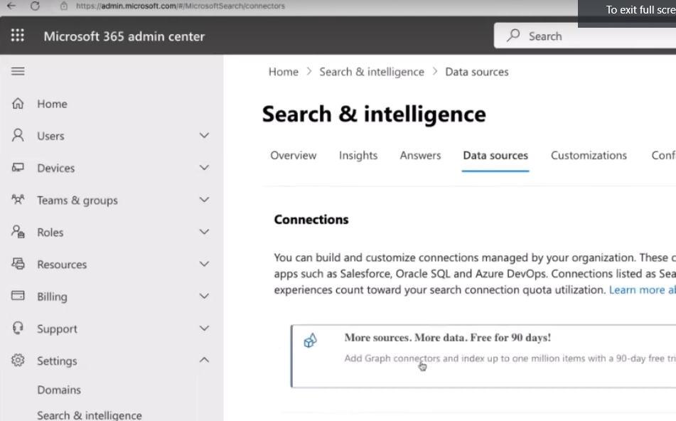Screen dimensions: 676x421
Task: Select the Home icon in the sidebar
Action: pos(16,103)
